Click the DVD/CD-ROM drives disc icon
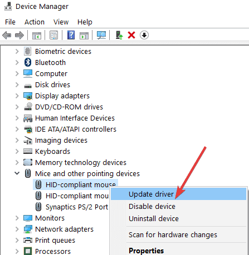The width and height of the screenshot is (249, 255). coord(28,107)
